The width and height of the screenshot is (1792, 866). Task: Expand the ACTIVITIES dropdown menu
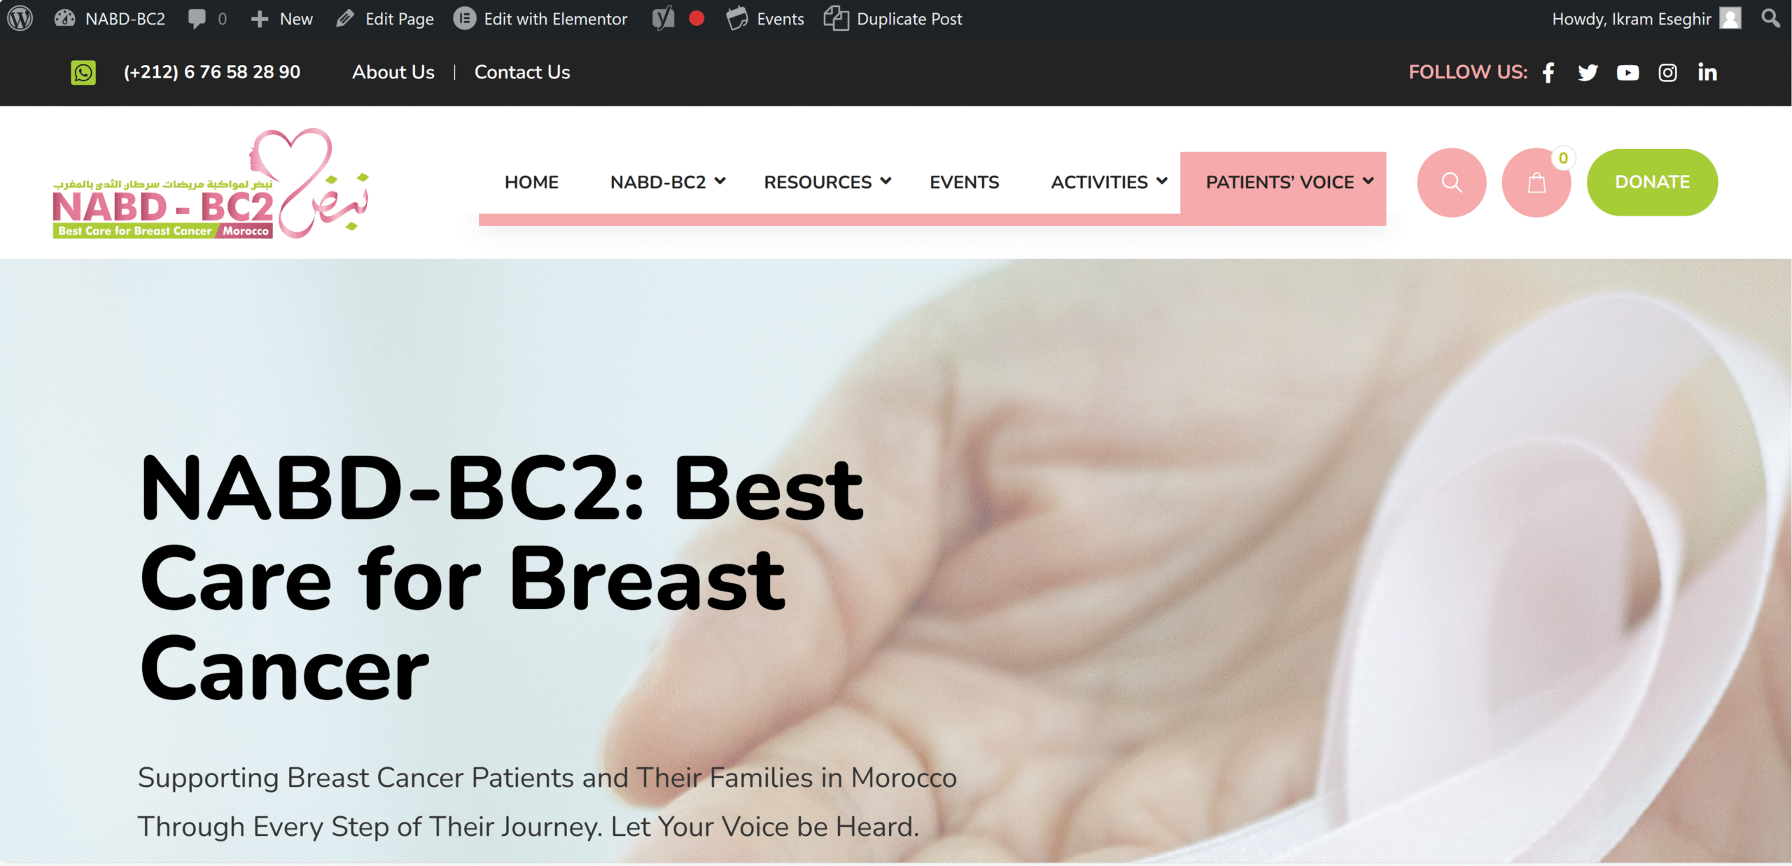click(x=1109, y=182)
